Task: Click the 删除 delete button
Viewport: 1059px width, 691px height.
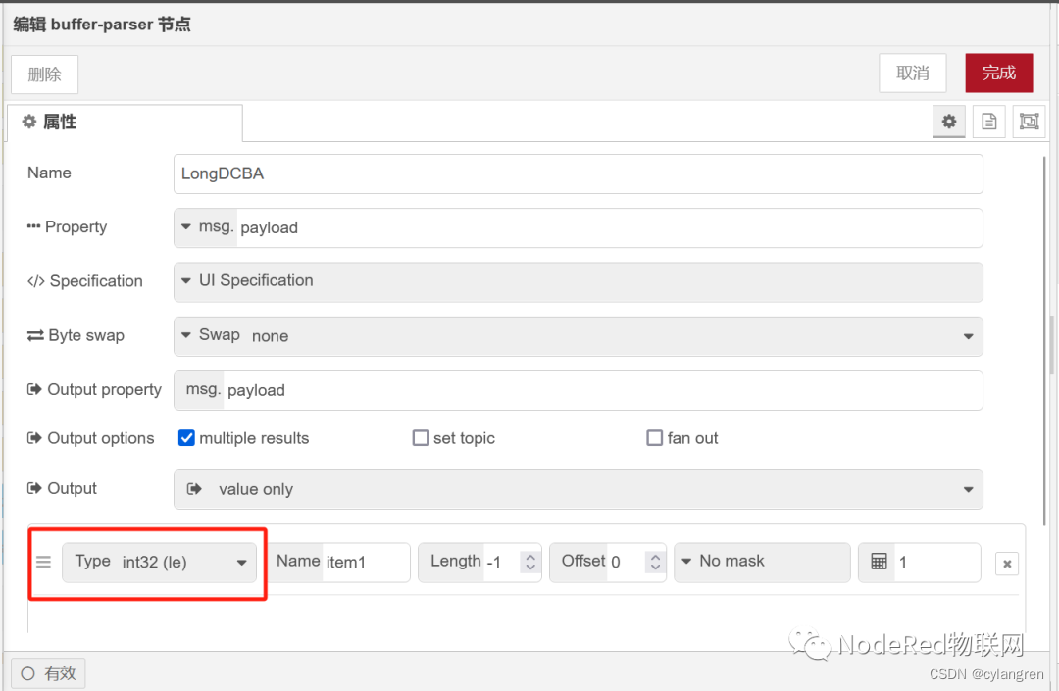Action: [x=44, y=74]
